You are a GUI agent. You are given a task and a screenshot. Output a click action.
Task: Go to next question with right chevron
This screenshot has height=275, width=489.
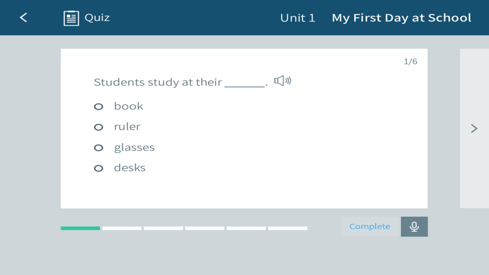(474, 128)
